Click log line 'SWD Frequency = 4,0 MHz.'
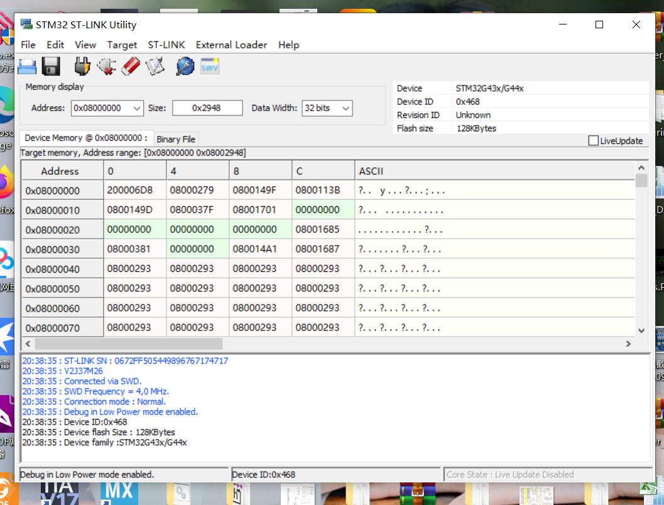This screenshot has width=664, height=505. coord(95,391)
